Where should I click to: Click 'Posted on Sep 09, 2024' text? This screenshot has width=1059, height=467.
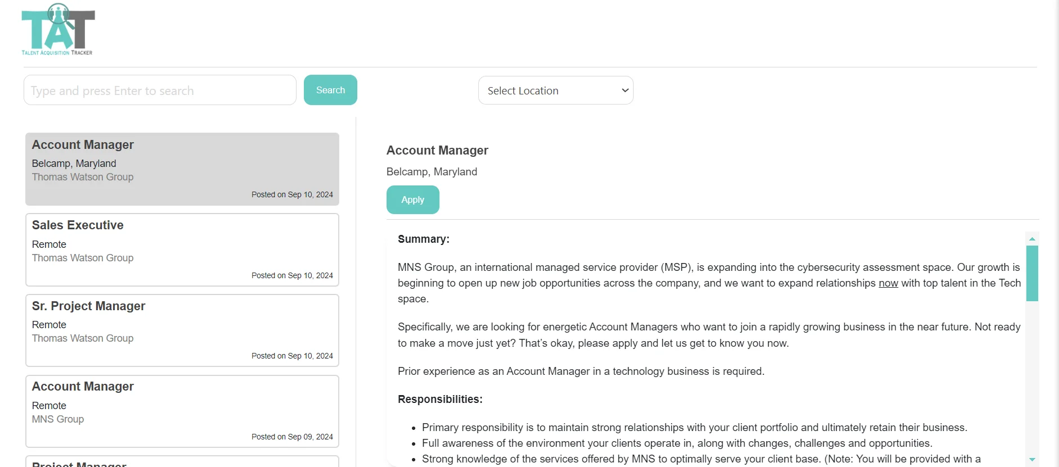click(292, 437)
